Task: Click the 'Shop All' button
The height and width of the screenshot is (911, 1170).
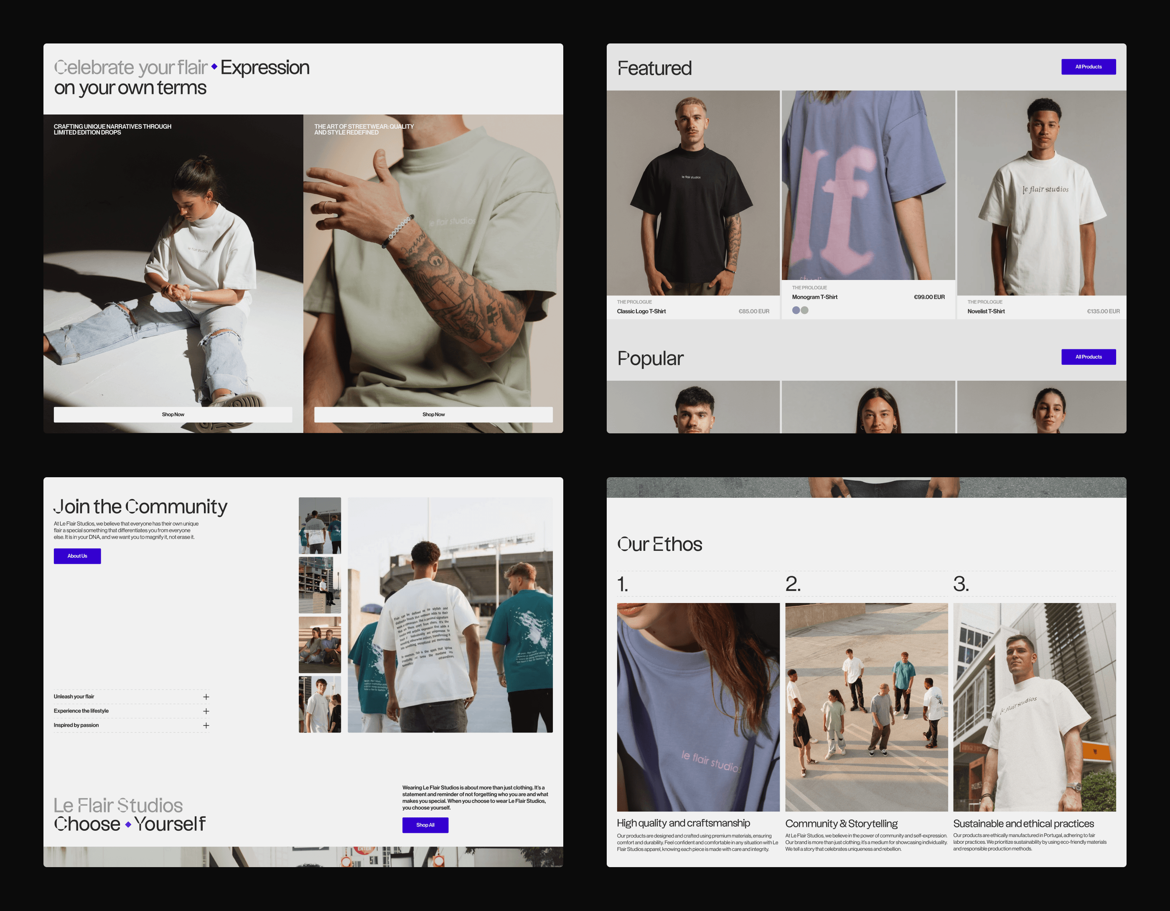Action: tap(425, 825)
